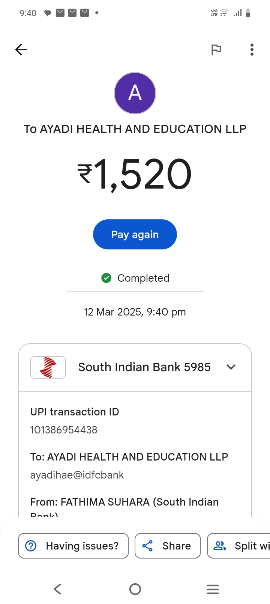Tap the ₹1,520 payment amount
The image size is (270, 604).
click(135, 174)
